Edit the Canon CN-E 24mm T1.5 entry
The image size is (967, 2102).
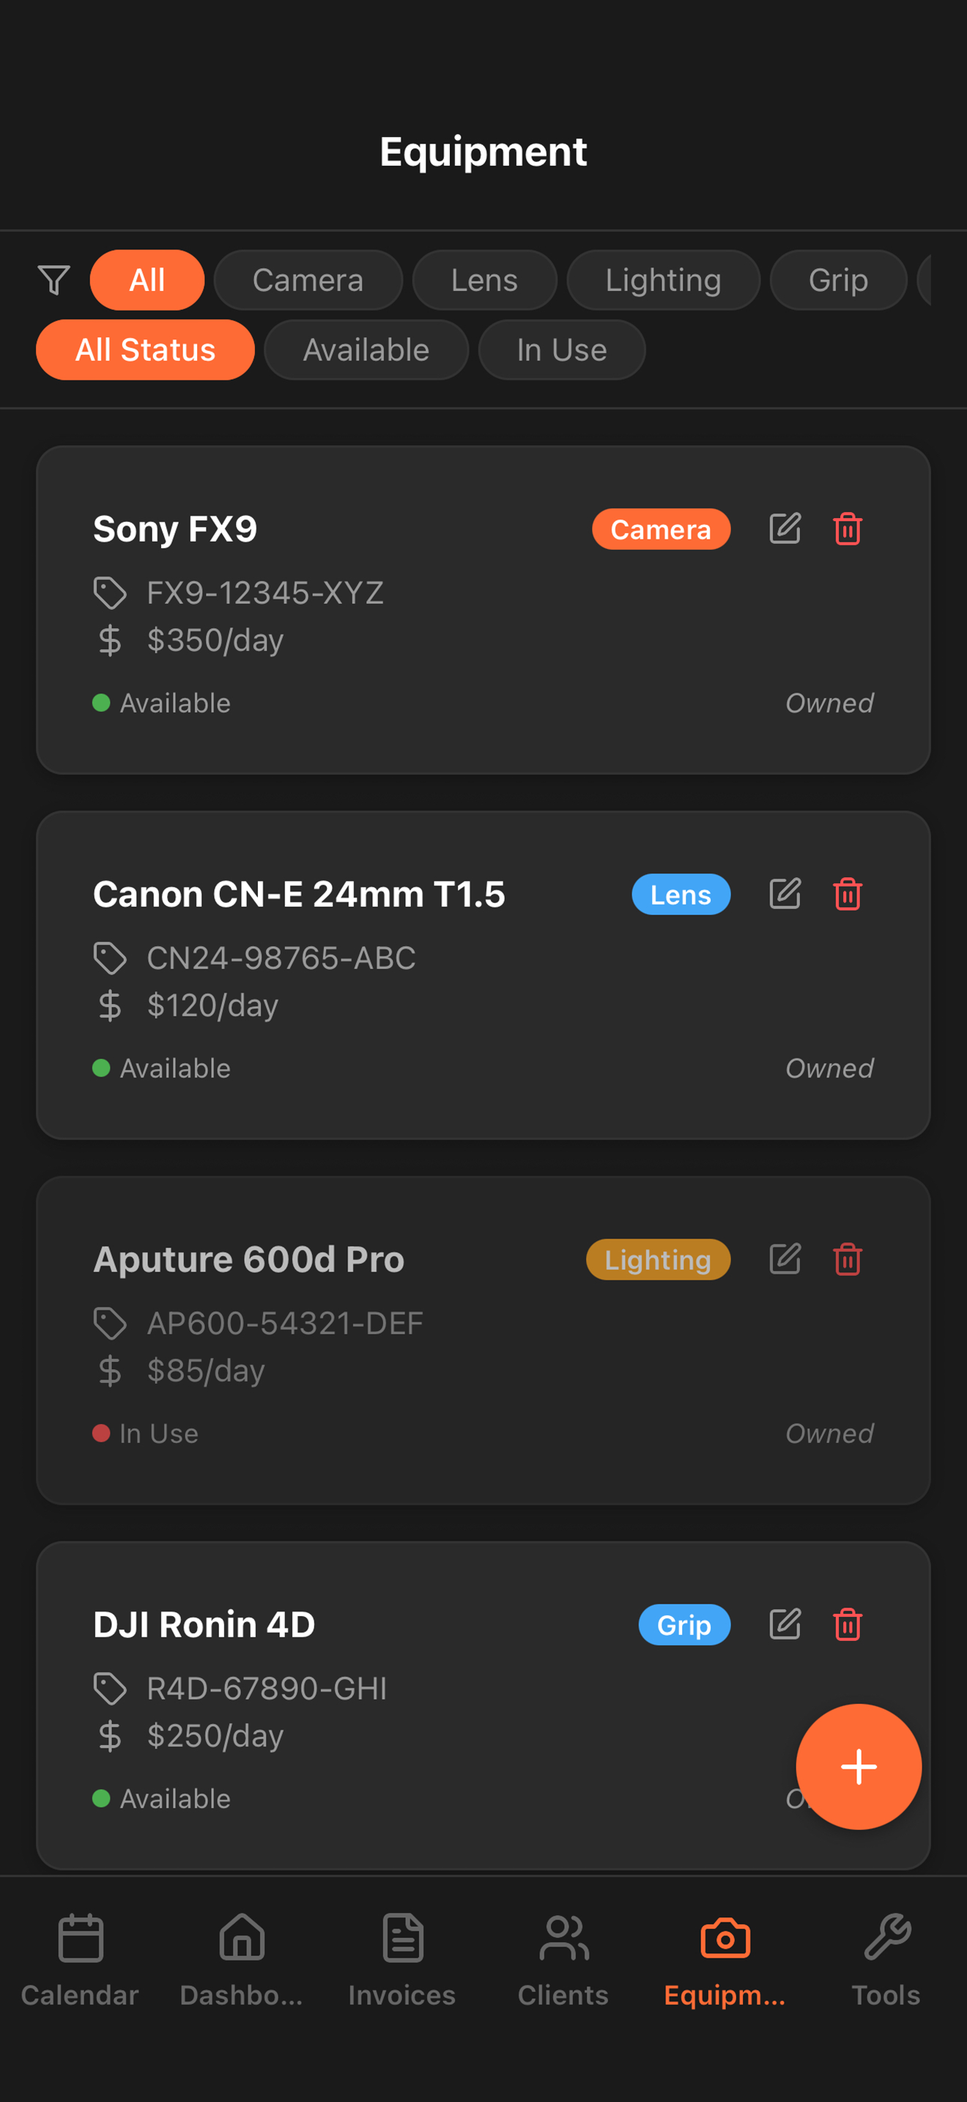tap(785, 893)
